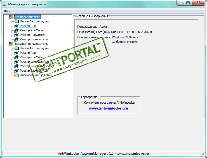Click registry icon beside Реестр Windows Load
The height and width of the screenshot is (158, 207).
(x=17, y=66)
